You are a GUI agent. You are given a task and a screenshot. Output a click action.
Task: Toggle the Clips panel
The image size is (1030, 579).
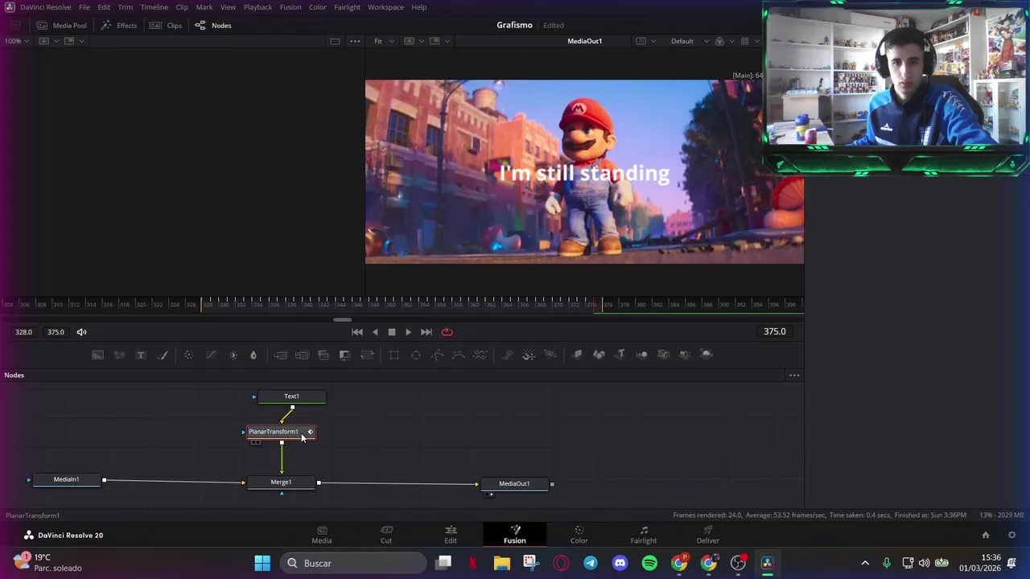pos(166,25)
